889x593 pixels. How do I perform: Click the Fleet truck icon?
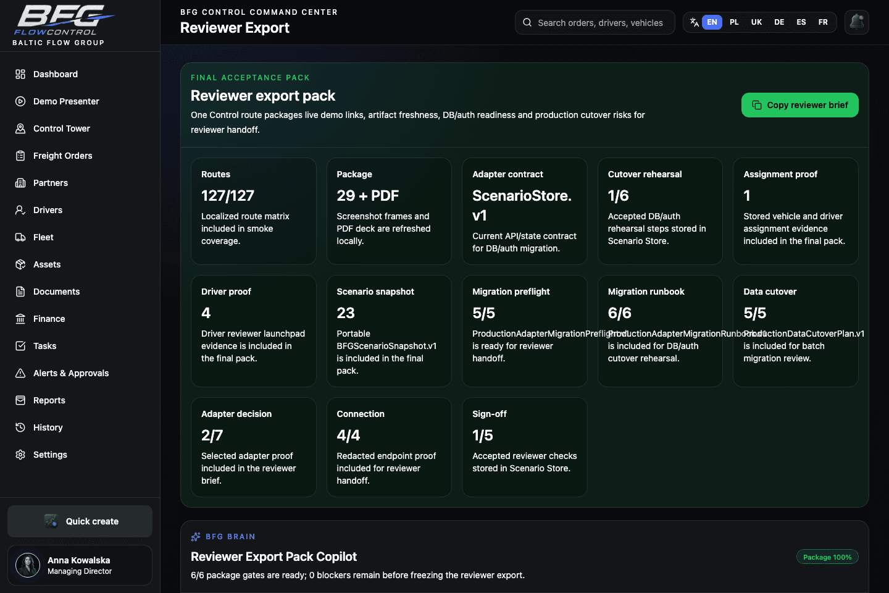pyautogui.click(x=20, y=237)
